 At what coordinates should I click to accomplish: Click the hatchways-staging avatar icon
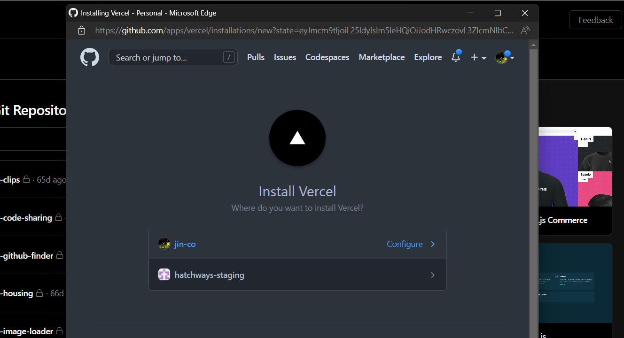(164, 275)
